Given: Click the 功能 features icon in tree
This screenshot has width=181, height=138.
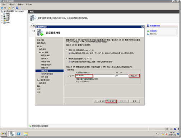Looking at the screenshot, I should pos(4,16).
